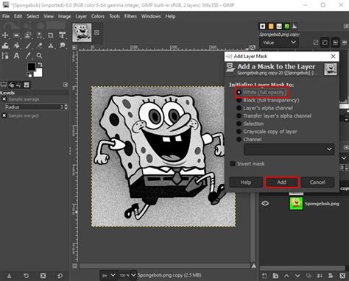Enable the Invert mask checkbox
The image size is (349, 281).
coord(247,163)
